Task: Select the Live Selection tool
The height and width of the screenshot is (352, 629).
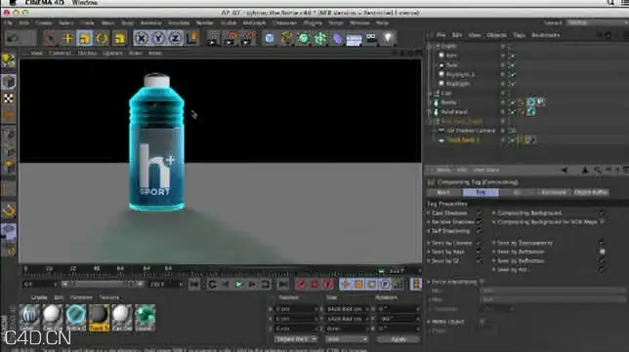Action: pos(51,38)
